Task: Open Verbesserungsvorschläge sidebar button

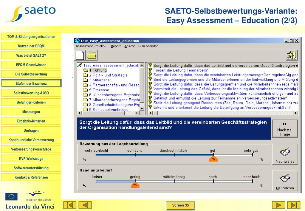Action: (x=31, y=149)
